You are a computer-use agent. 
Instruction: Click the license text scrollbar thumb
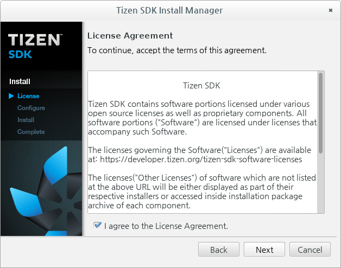[x=320, y=113]
